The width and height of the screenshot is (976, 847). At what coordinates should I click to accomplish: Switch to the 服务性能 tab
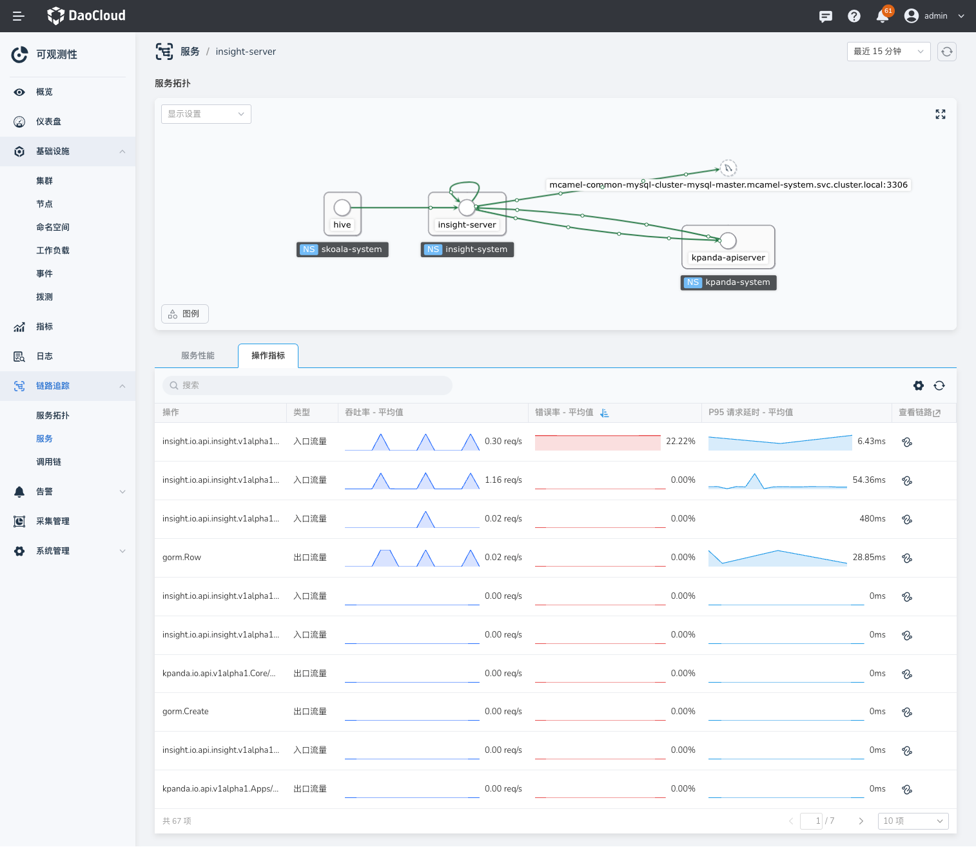pyautogui.click(x=197, y=356)
